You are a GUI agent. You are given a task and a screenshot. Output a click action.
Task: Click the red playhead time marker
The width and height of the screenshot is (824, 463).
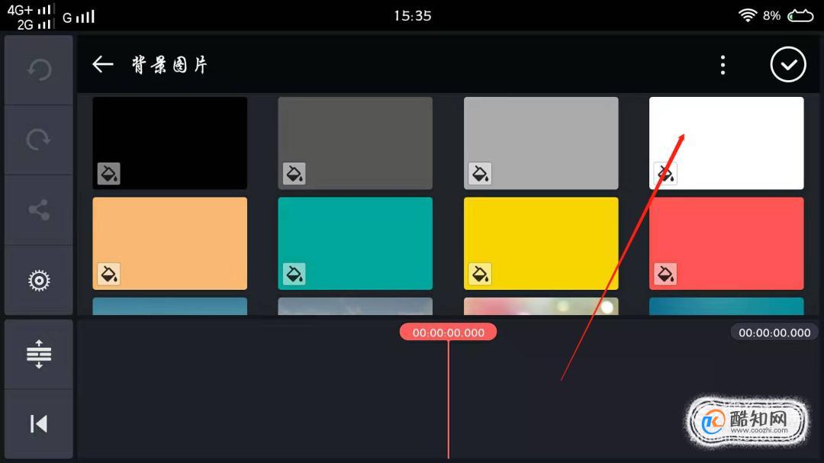pos(448,332)
